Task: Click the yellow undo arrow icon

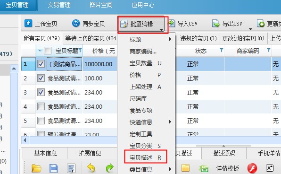Action: (91, 168)
